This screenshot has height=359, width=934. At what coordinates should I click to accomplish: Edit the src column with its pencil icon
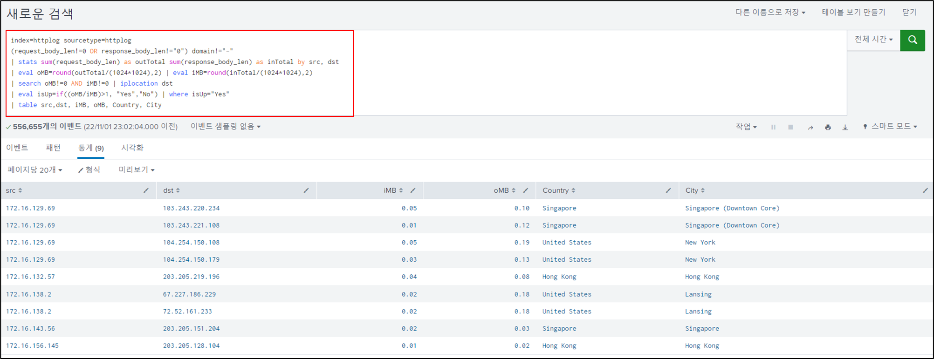pos(146,190)
